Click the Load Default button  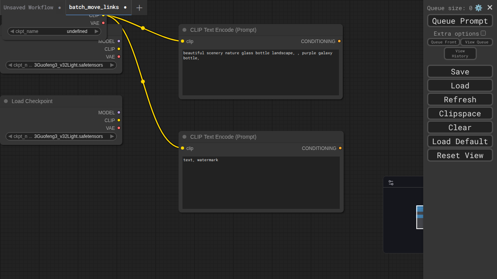pos(460,141)
